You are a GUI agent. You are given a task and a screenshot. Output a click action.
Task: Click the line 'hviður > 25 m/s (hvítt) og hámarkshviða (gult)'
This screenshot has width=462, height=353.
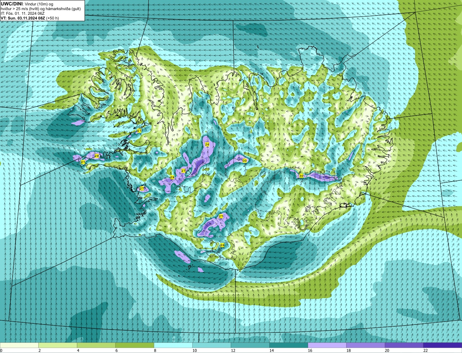pos(41,8)
